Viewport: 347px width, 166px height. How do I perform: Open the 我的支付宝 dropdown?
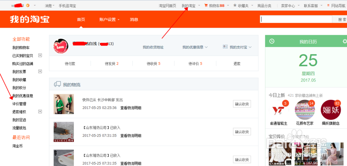point(240,47)
